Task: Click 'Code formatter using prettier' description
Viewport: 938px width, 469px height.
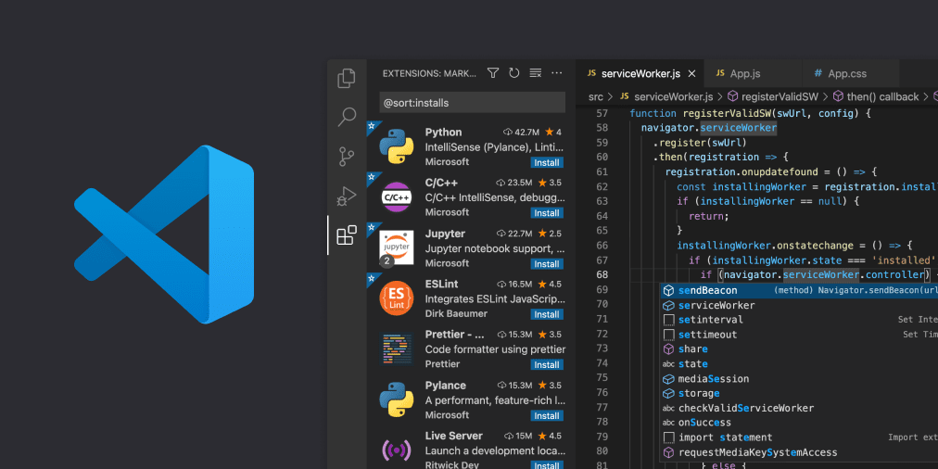Action: [x=495, y=349]
